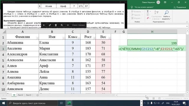Click horizontal scrollbar right arrow
The height and width of the screenshot is (106, 189).
(185, 95)
